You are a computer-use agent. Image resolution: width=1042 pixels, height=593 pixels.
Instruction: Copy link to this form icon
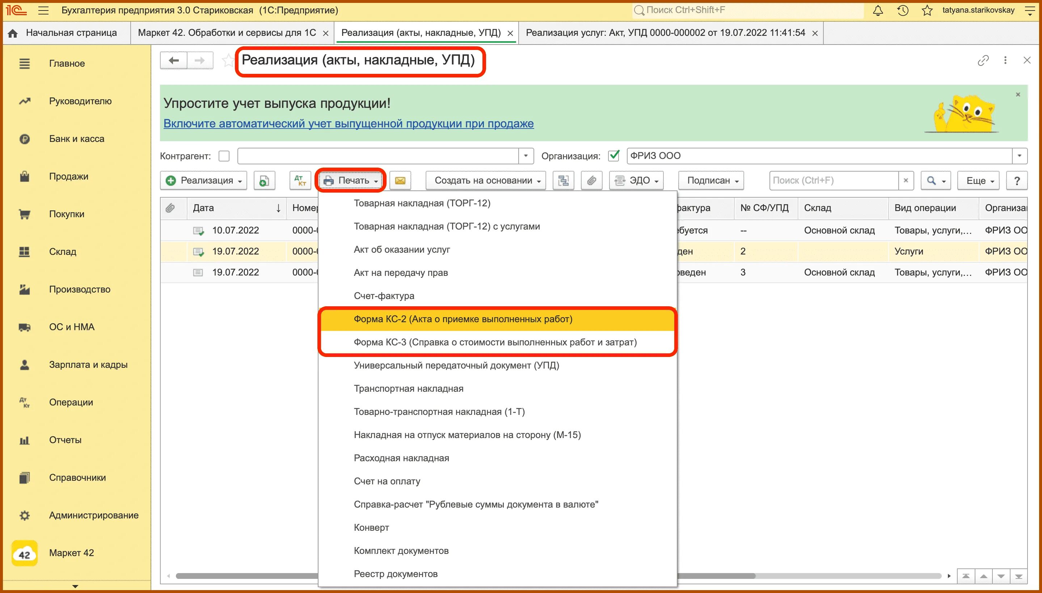[x=983, y=60]
